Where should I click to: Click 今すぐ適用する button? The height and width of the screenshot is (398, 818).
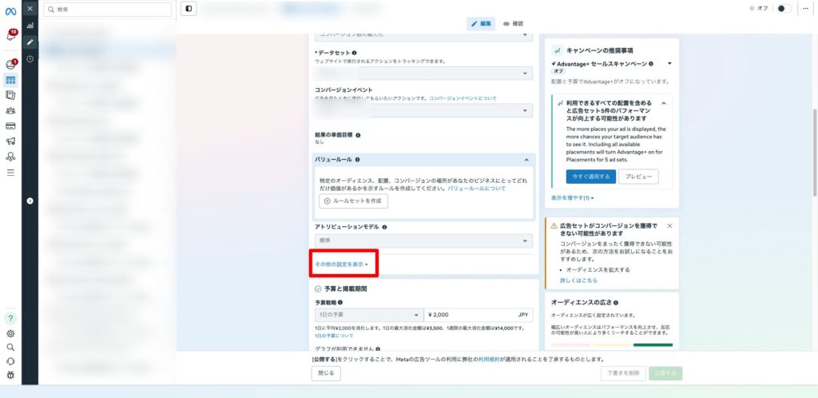[591, 177]
